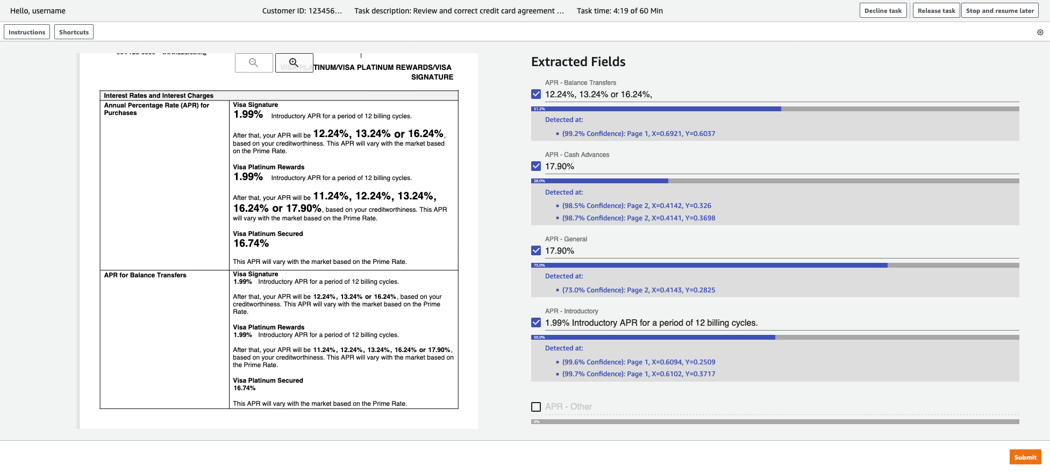Click APR - General 73.0% confidence bar
The width and height of the screenshot is (1050, 473).
(775, 266)
